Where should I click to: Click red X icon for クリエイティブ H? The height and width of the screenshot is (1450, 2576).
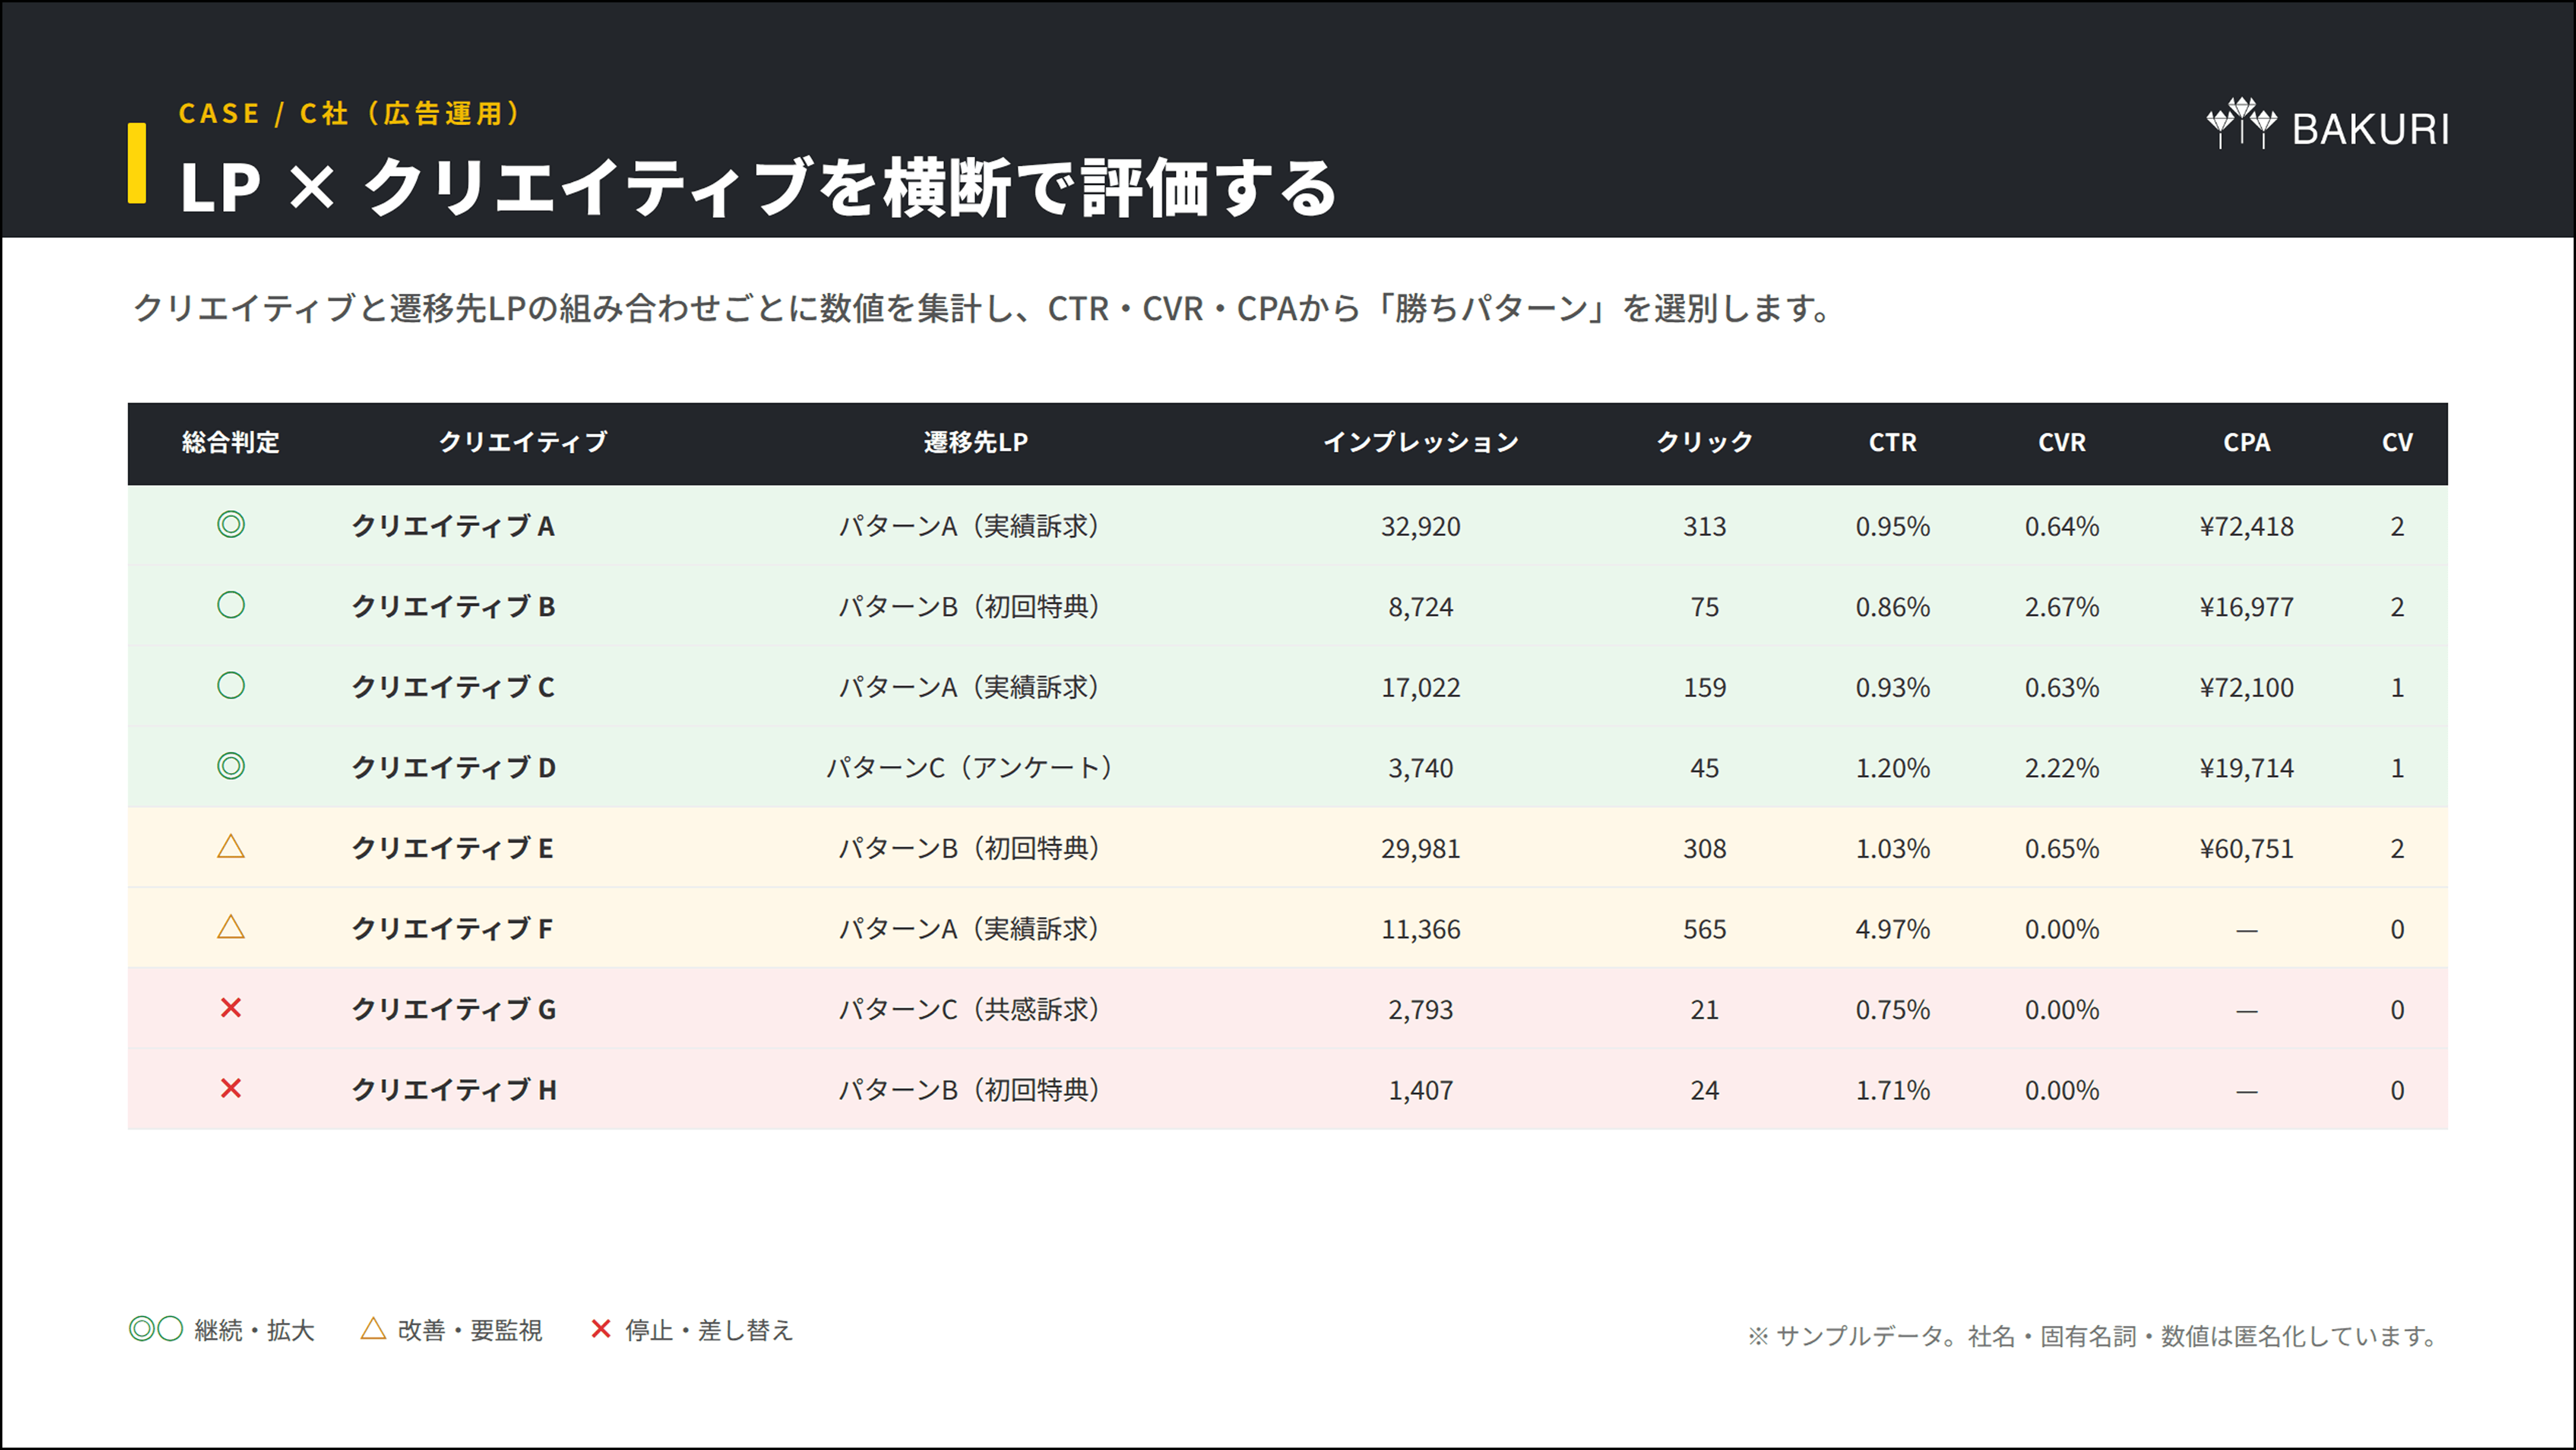(x=231, y=1088)
